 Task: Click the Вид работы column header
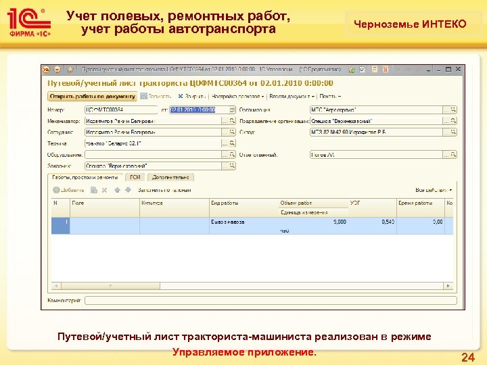243,208
